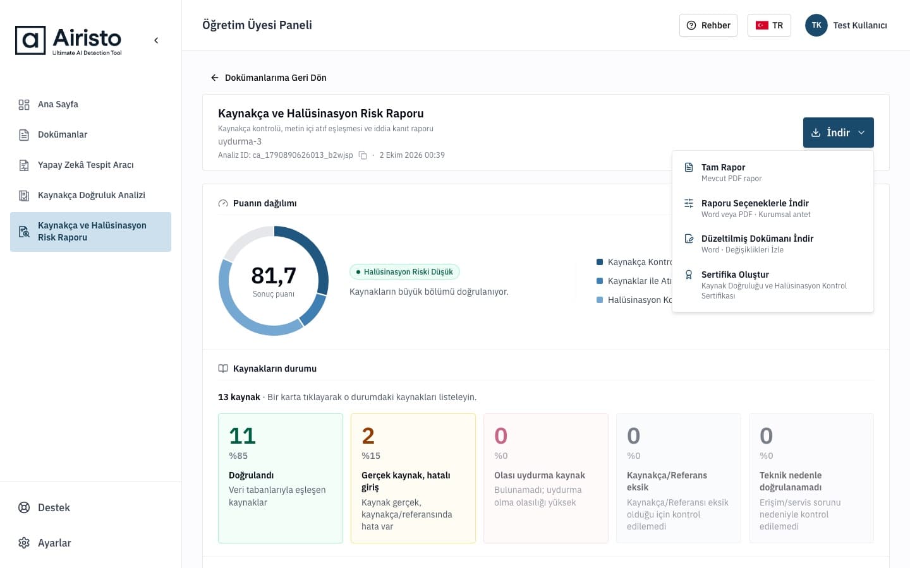Image resolution: width=910 pixels, height=568 pixels.
Task: Click sliders icon beside Raporu Seçeneklerle İndir
Action: pos(689,203)
